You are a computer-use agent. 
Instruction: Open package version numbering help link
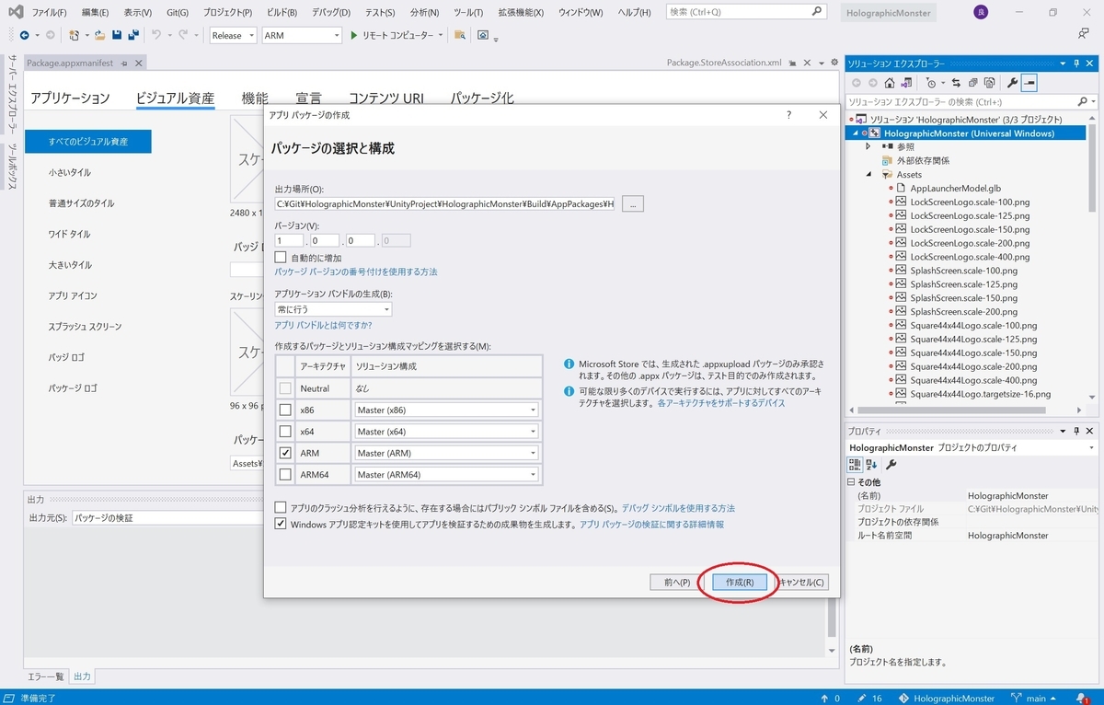click(x=356, y=272)
